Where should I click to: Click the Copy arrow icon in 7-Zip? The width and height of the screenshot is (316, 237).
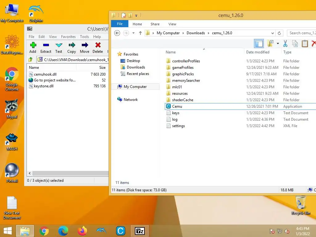tap(72, 45)
